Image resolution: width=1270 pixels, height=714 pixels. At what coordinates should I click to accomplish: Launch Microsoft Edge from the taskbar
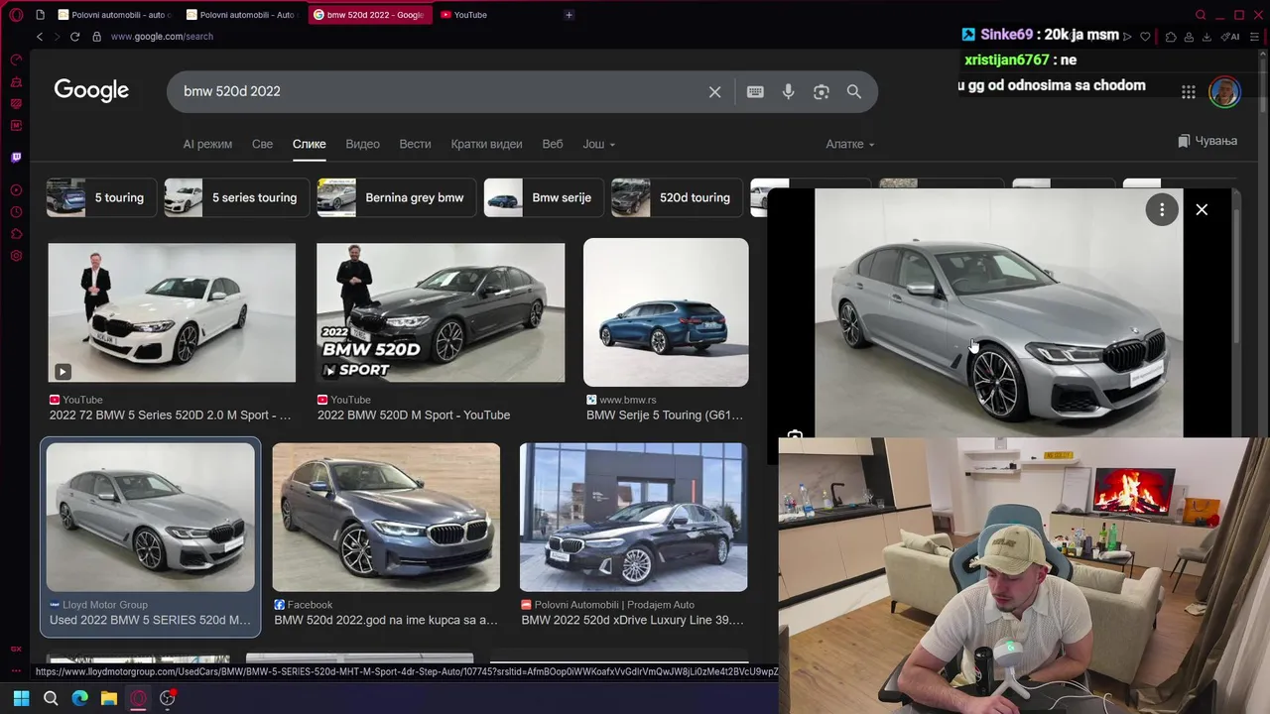tap(79, 698)
